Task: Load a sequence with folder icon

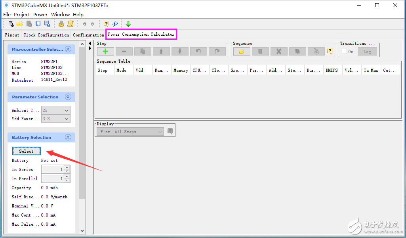Action: click(x=242, y=51)
